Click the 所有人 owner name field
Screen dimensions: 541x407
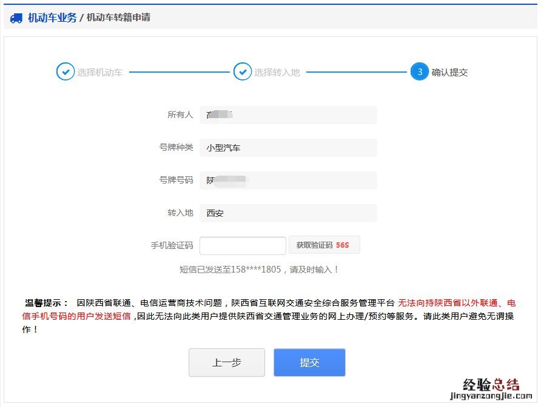(288, 114)
